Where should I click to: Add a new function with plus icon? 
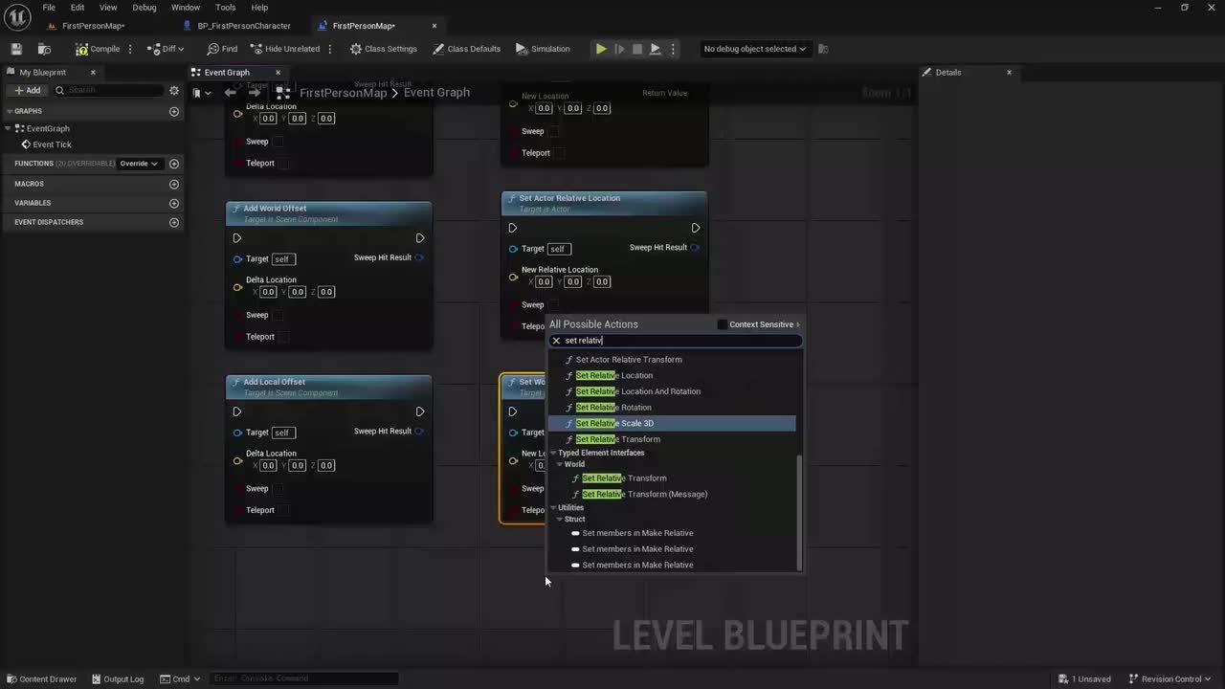[174, 164]
